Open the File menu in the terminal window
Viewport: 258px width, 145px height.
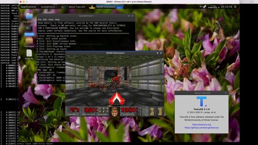pyautogui.click(x=40, y=19)
